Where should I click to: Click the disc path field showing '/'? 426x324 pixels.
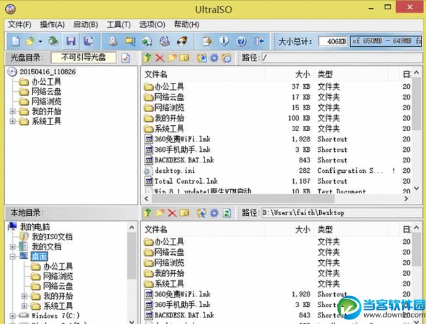click(342, 57)
